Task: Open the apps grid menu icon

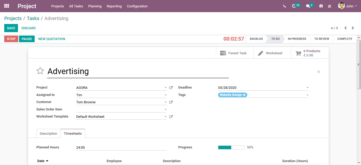Action: [7, 6]
